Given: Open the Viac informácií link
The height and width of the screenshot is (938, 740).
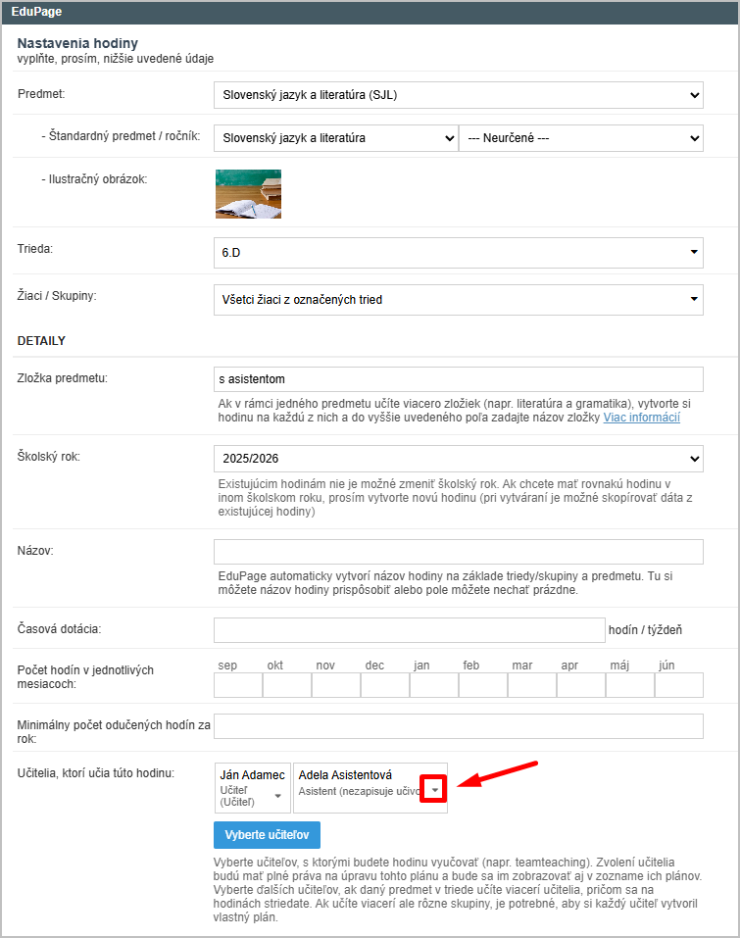Looking at the screenshot, I should point(641,418).
